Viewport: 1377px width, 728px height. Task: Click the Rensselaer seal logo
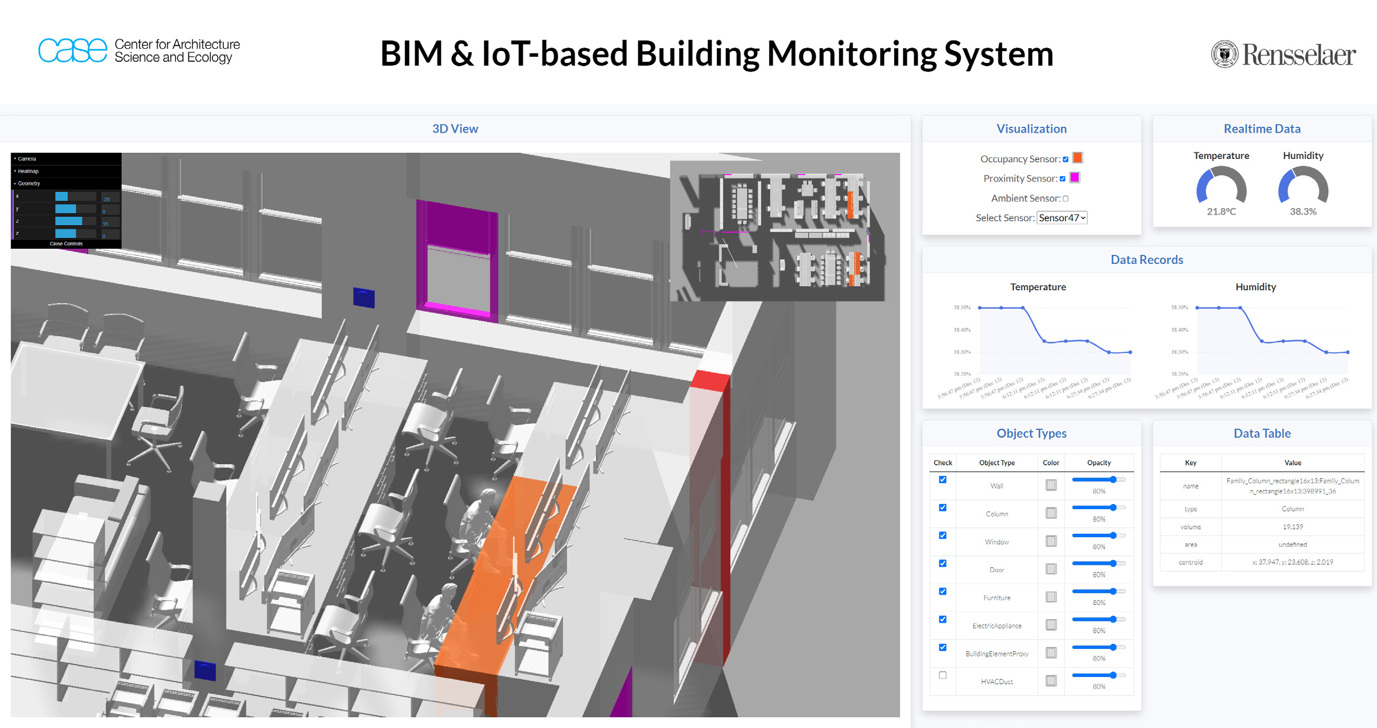pyautogui.click(x=1224, y=54)
